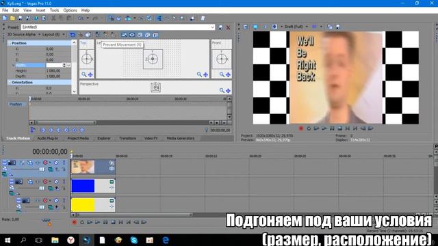This screenshot has height=246, width=438.
Task: Open the Insert menu
Action: click(x=40, y=10)
